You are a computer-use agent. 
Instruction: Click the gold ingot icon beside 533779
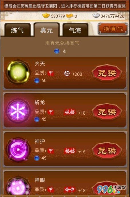tap(46, 15)
